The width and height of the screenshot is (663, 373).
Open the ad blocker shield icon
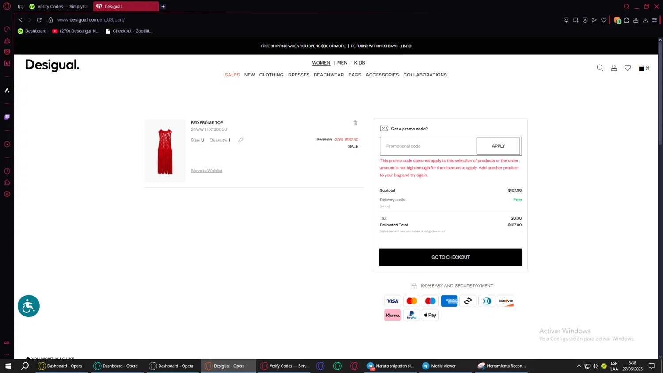585,20
